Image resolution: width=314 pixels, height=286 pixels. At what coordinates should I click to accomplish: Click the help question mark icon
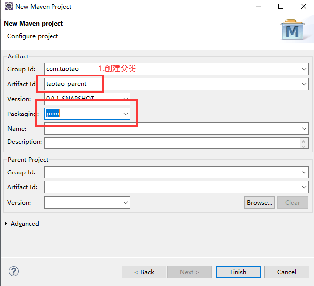[x=14, y=271]
